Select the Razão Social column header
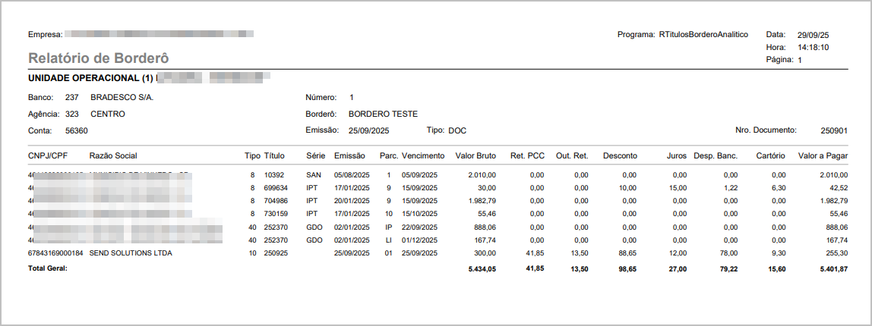 pos(113,155)
